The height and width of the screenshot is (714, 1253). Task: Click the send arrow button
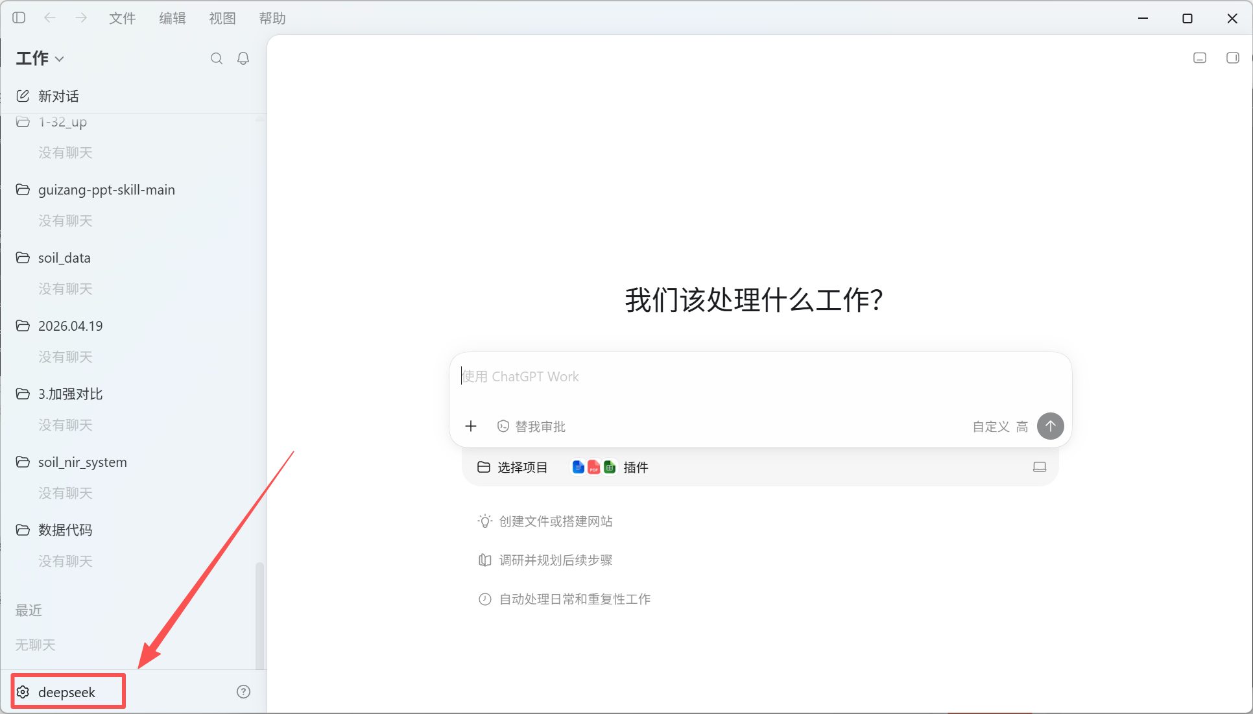[x=1050, y=426]
